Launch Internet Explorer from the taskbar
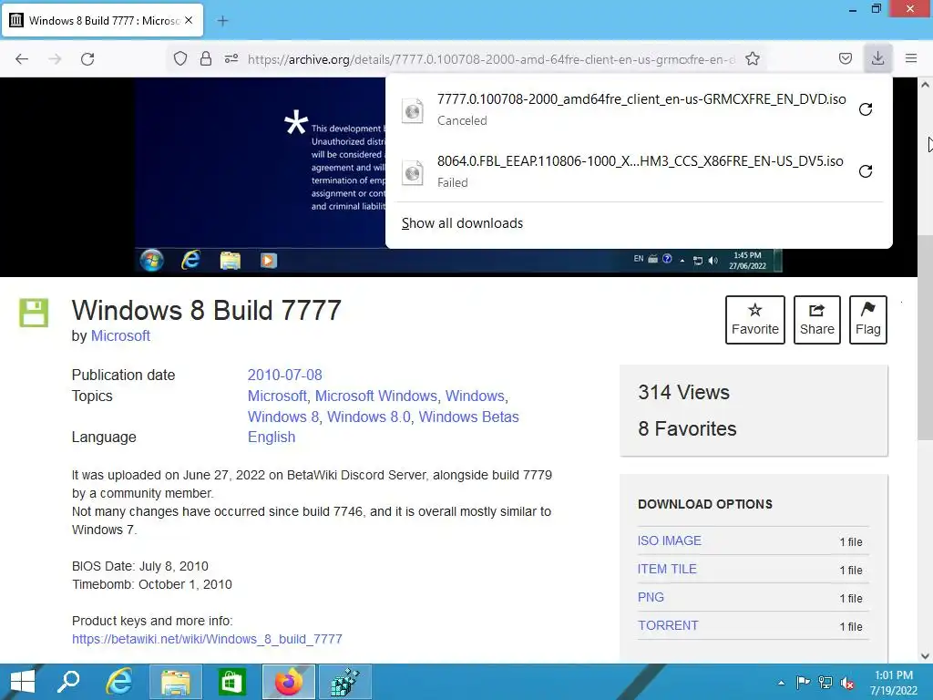This screenshot has width=933, height=700. [x=119, y=682]
